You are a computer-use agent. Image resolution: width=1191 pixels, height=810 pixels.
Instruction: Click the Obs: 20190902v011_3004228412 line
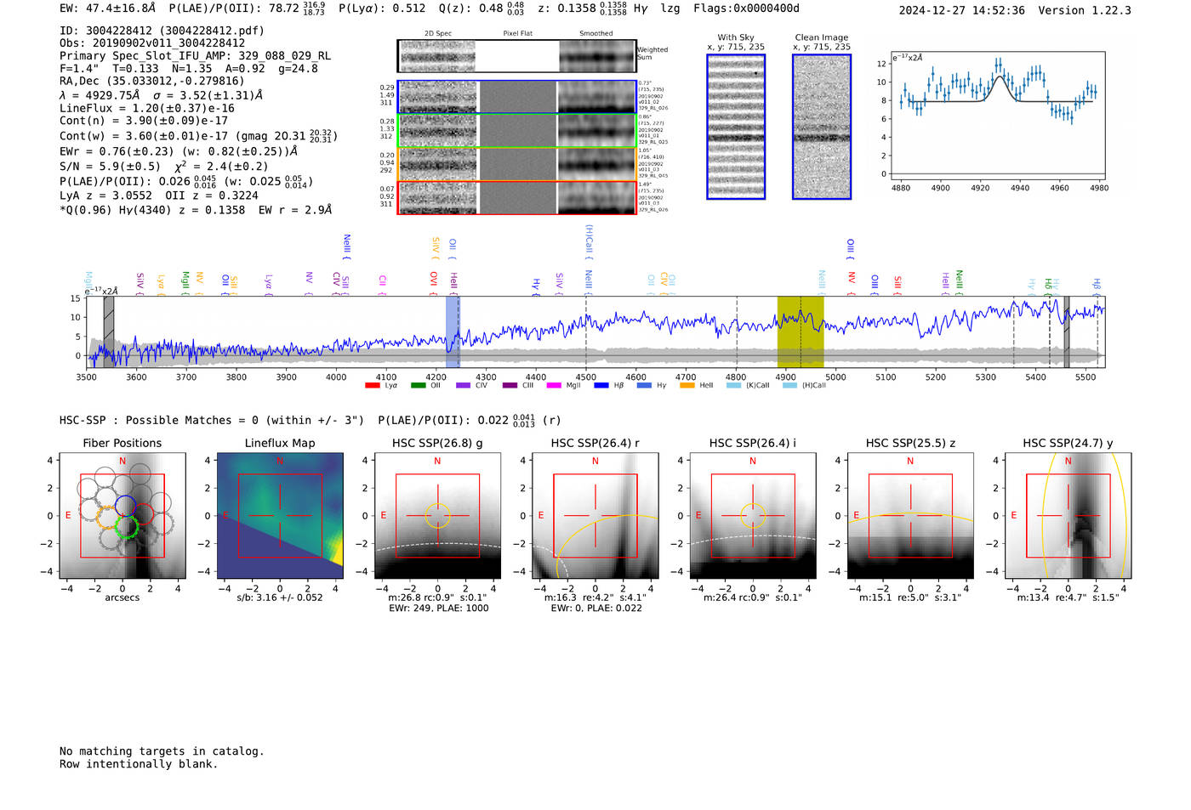(x=152, y=43)
